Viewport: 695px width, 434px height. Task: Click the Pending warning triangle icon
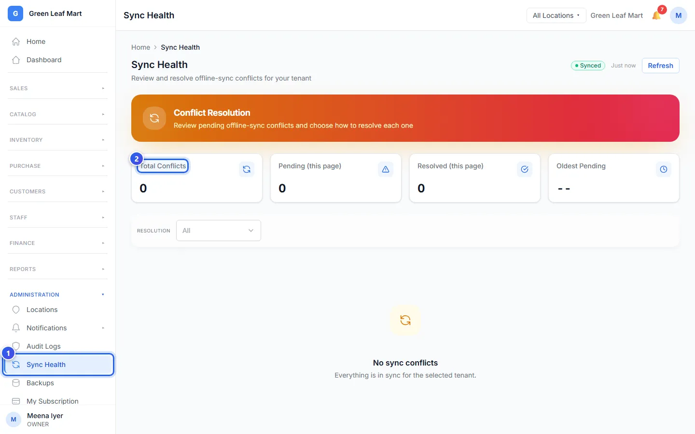(x=386, y=169)
